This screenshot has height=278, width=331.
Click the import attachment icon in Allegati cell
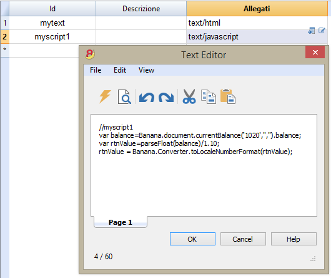pyautogui.click(x=312, y=31)
